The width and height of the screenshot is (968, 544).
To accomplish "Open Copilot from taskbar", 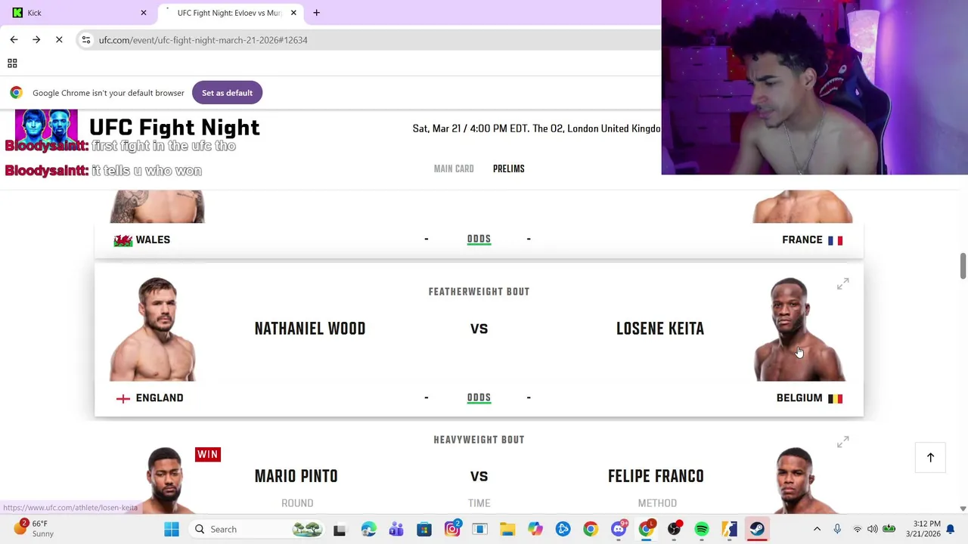I will point(535,529).
